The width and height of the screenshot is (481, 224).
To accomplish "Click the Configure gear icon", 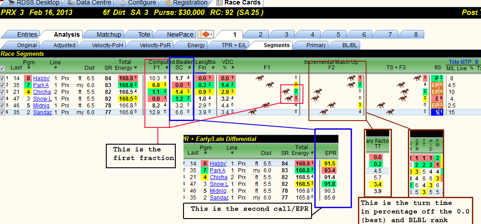I will 123,3.
